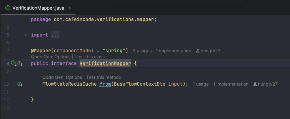
Task: Close the VerificationMapper.java tab
Action: point(70,8)
